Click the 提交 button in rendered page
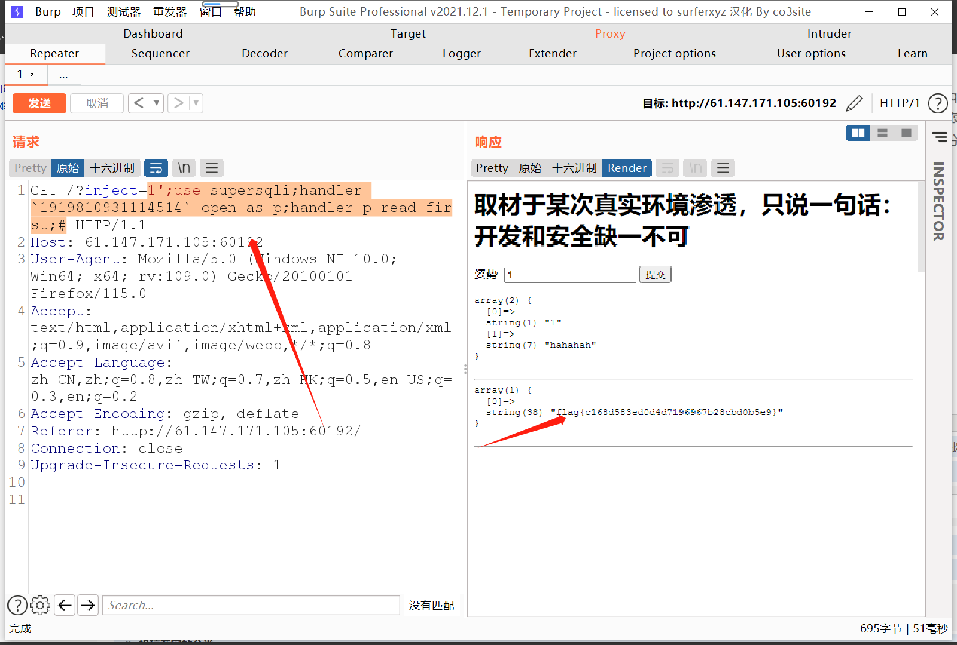 tap(655, 275)
